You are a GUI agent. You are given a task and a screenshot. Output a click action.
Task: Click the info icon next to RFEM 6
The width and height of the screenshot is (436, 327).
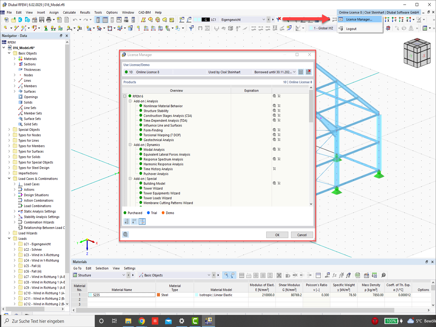[x=274, y=96]
